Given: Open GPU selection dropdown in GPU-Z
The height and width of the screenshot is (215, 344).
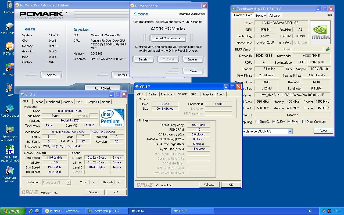Looking at the screenshot, I should coord(290,131).
